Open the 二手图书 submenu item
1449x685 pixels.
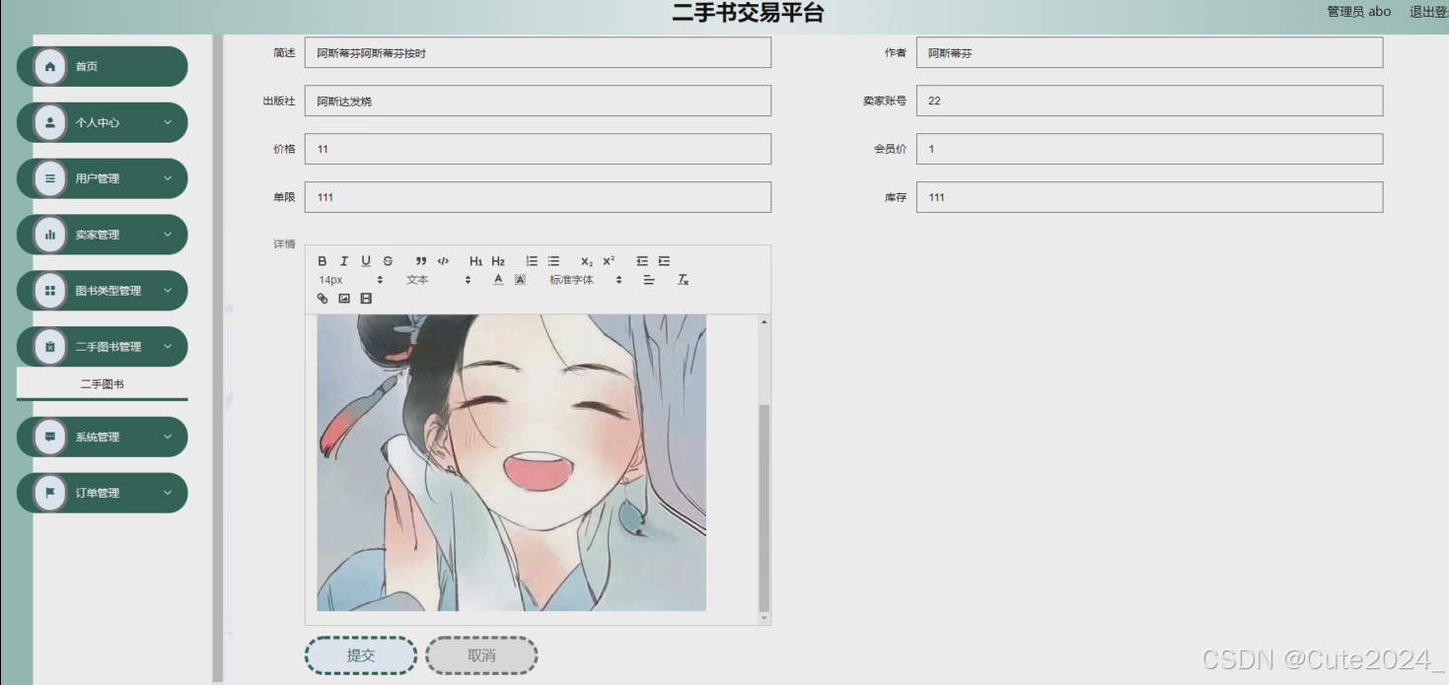(102, 384)
